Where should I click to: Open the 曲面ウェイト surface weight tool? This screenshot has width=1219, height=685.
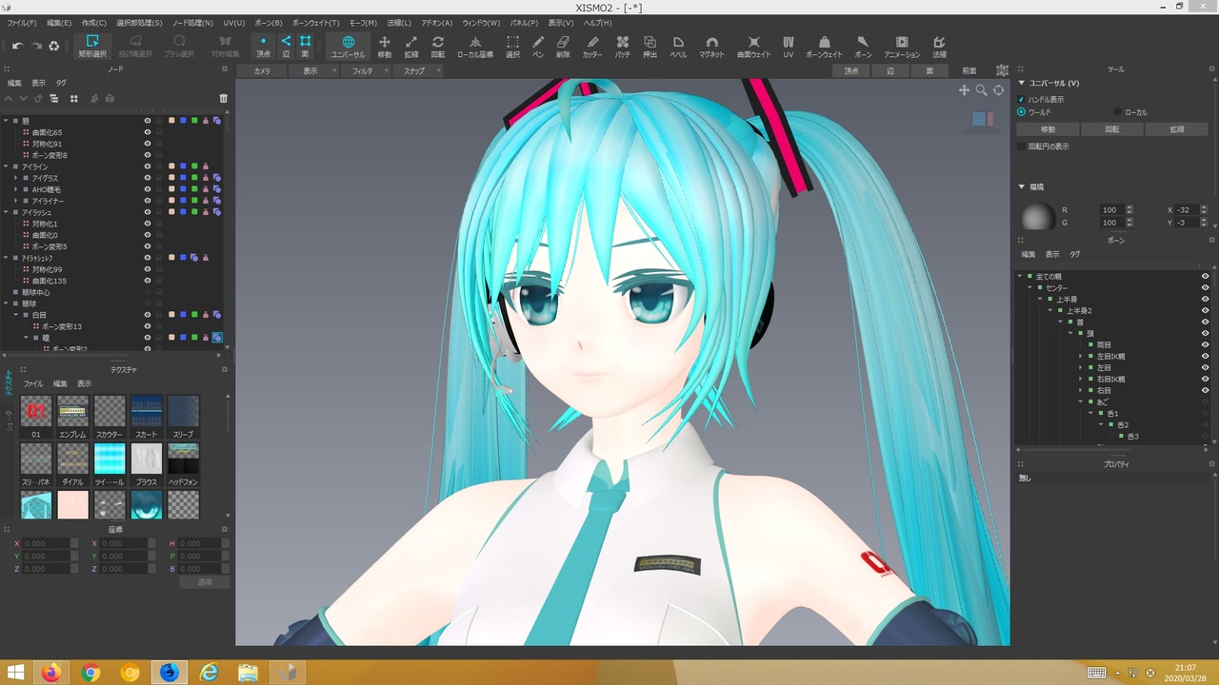(754, 46)
